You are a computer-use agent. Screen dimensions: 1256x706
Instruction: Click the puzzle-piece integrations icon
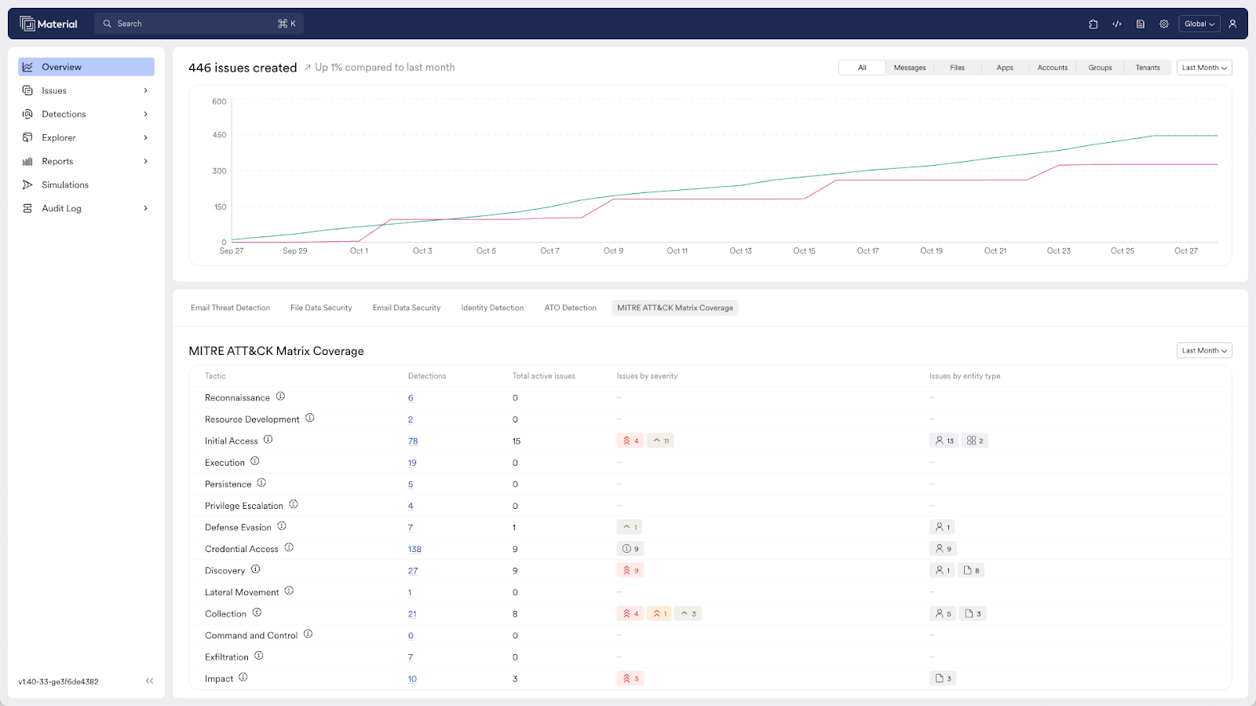pyautogui.click(x=1093, y=24)
